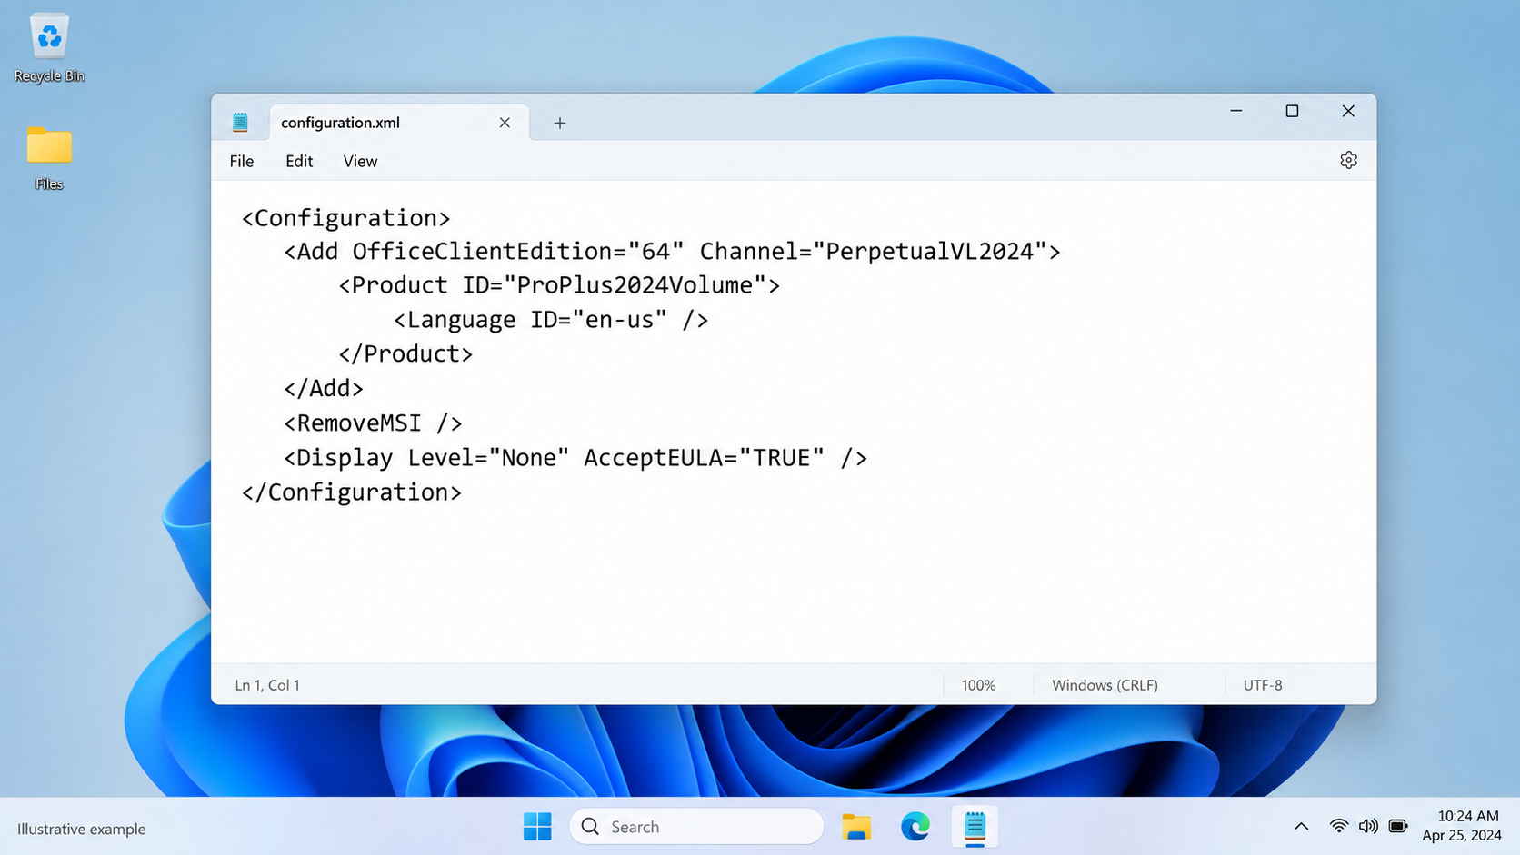Click the Notepad taskbar icon
Image resolution: width=1520 pixels, height=855 pixels.
(x=975, y=827)
